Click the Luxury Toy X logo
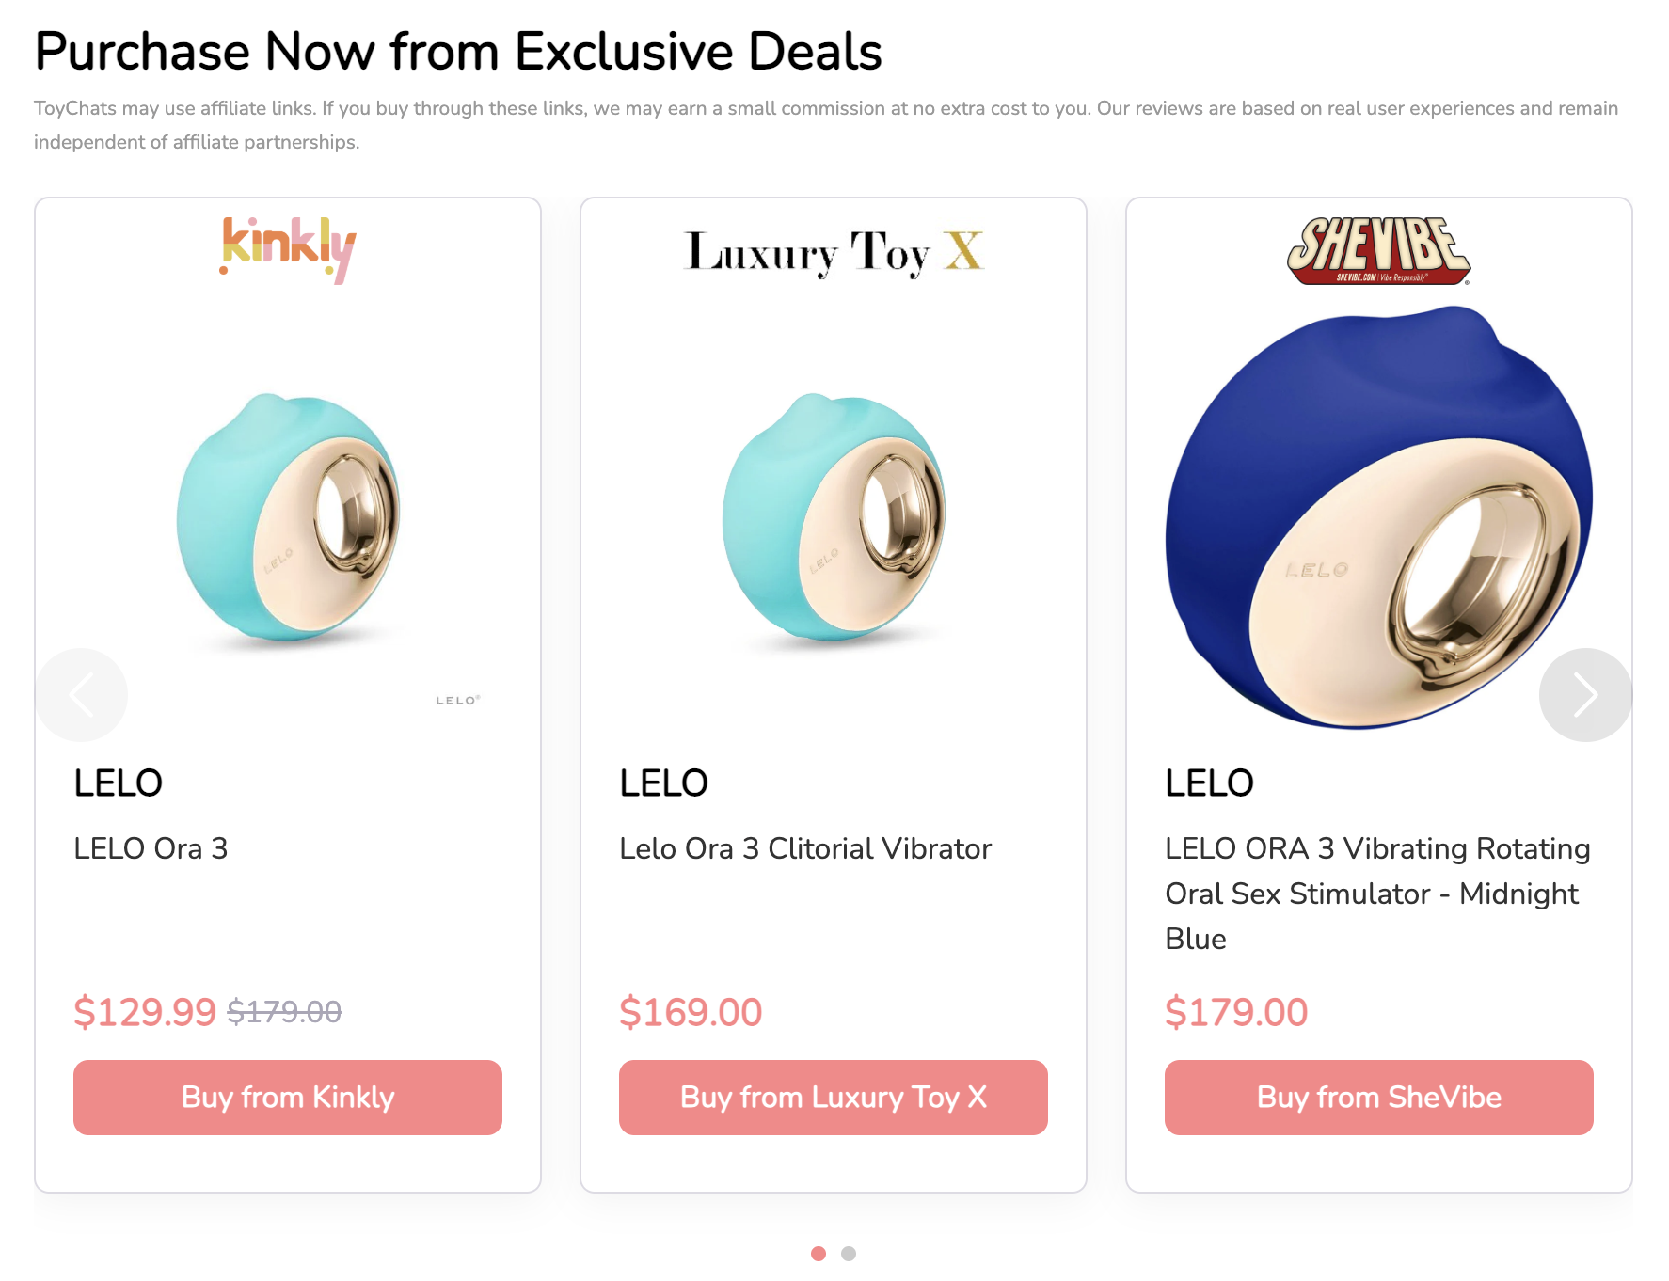 (x=834, y=252)
